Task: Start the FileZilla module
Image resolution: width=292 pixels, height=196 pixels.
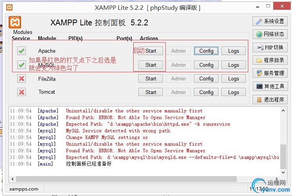Action: pos(150,78)
